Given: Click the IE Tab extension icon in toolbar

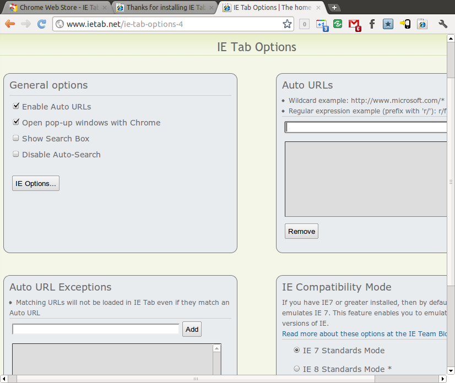Looking at the screenshot, I should coord(422,24).
